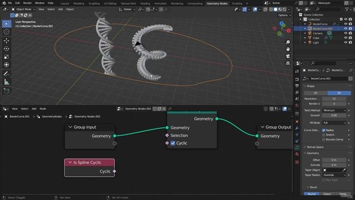The width and height of the screenshot is (355, 200).
Task: Collapse the Is Spline Cyclic node
Action: [x=70, y=162]
